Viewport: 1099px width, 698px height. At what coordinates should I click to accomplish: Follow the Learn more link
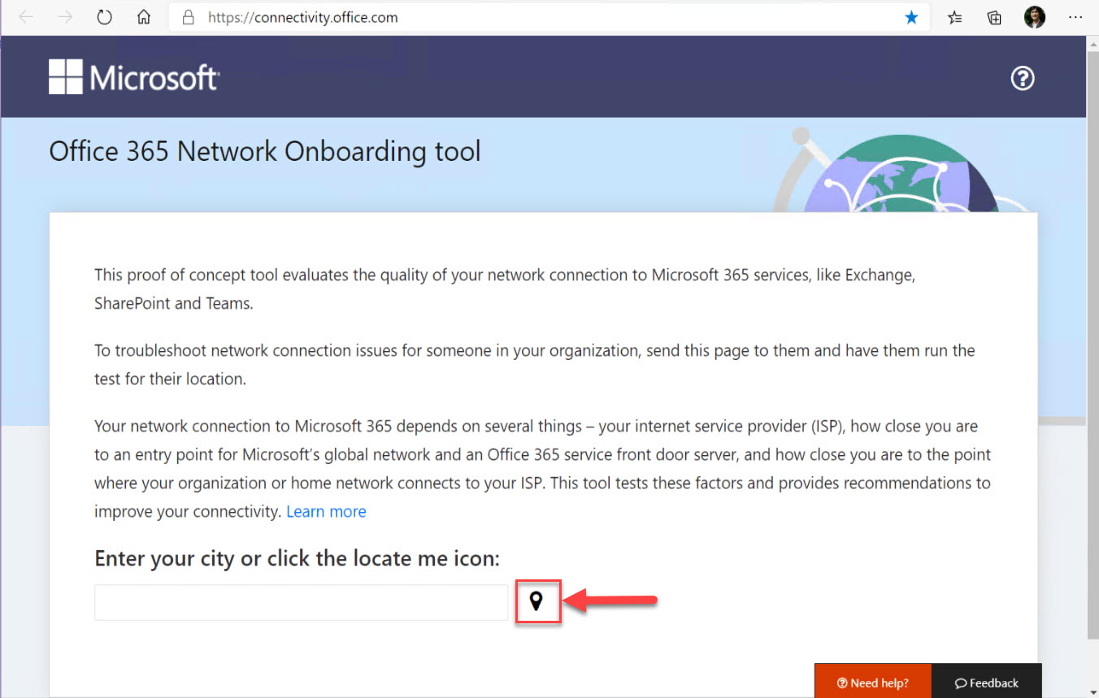tap(326, 511)
